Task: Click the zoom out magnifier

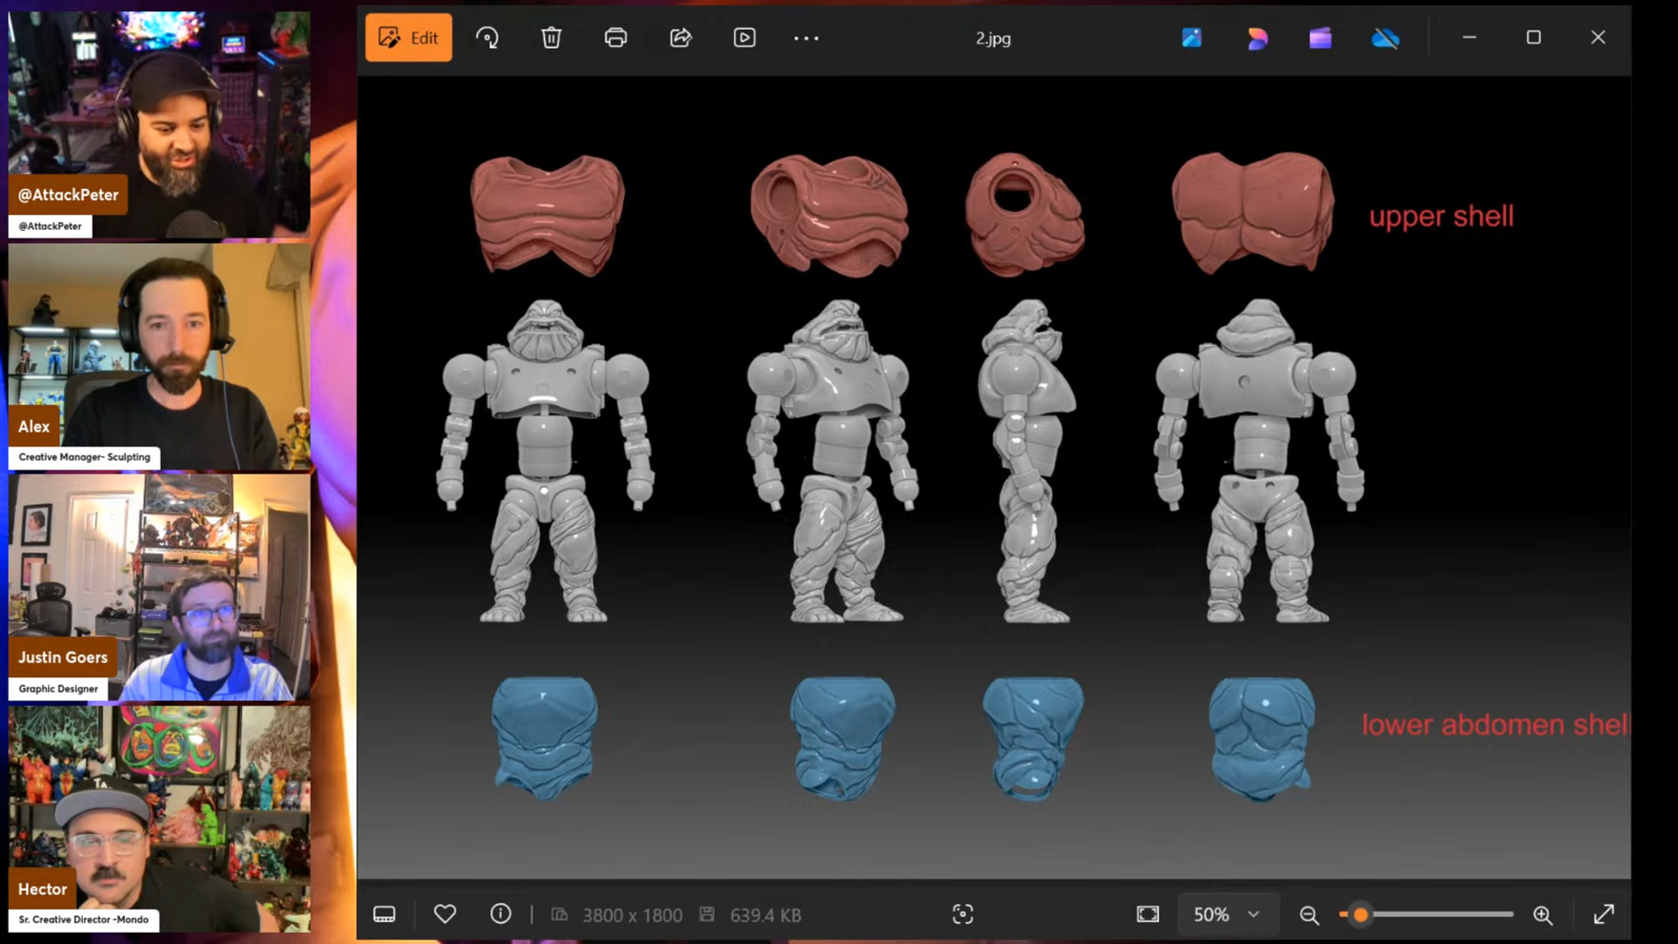Action: pyautogui.click(x=1309, y=915)
